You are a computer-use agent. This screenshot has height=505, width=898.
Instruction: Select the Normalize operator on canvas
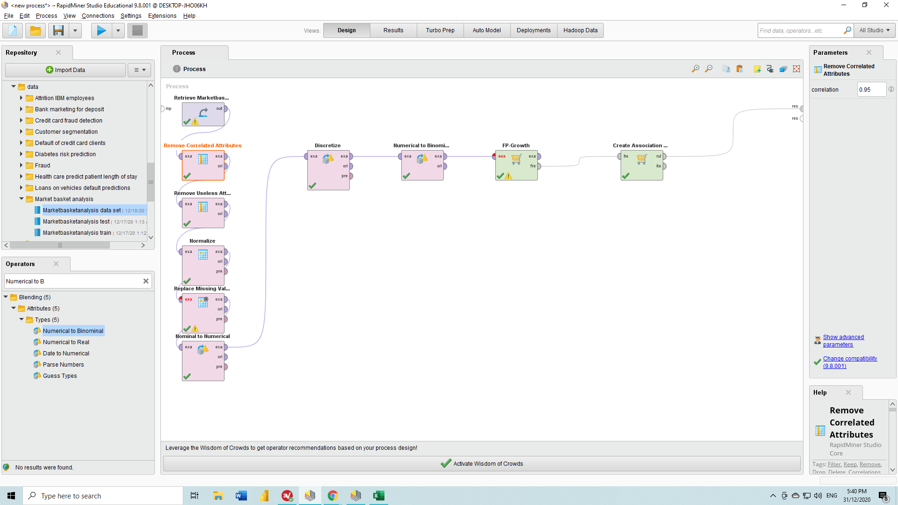point(203,265)
